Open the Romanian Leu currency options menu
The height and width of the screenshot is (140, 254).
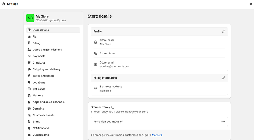tap(223, 122)
